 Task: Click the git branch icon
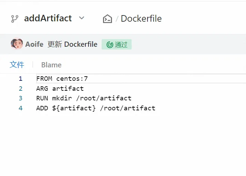[x=14, y=19]
